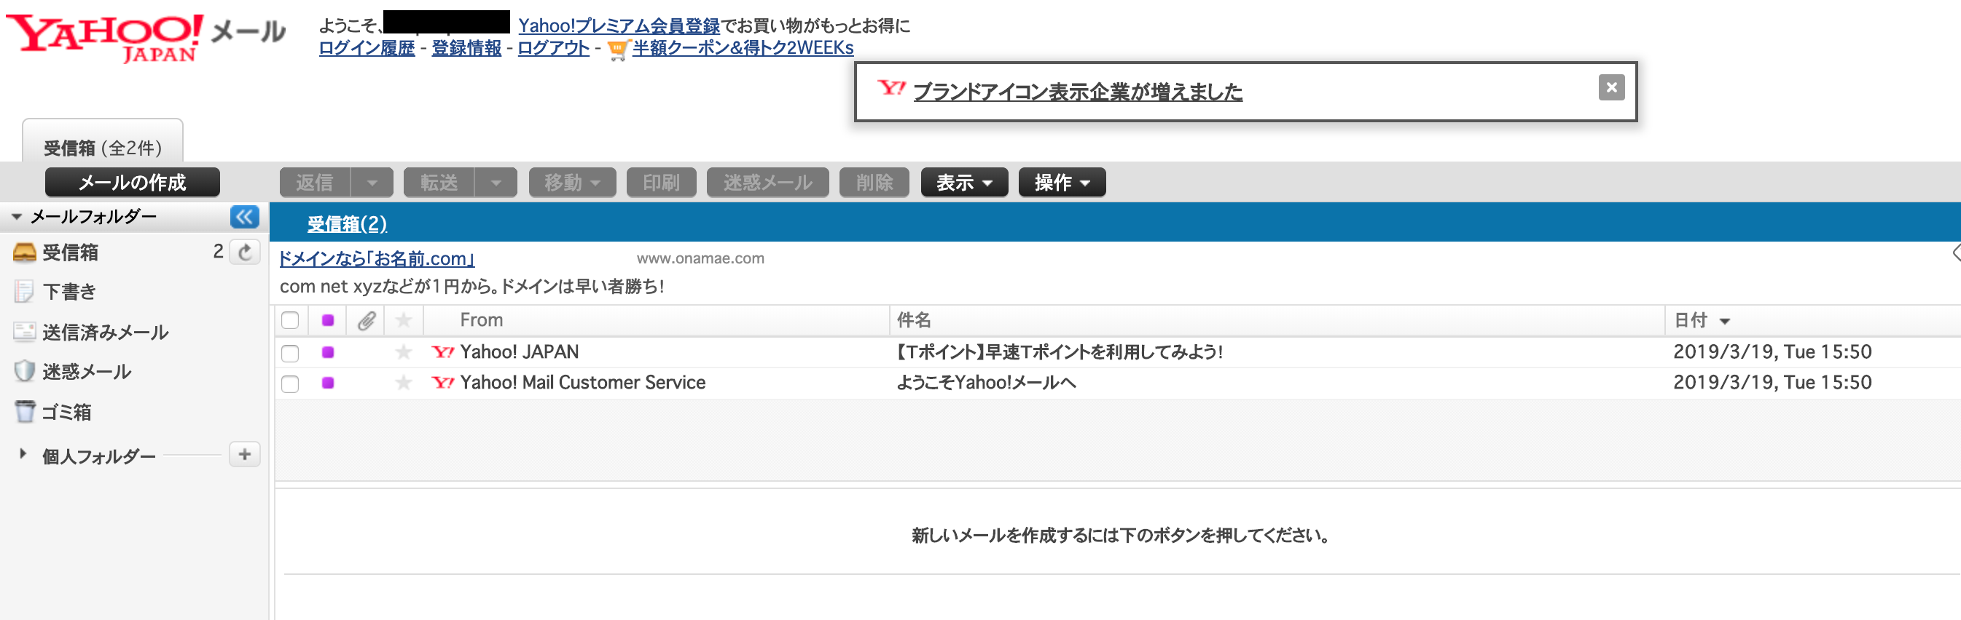Toggle unread dot on Yahoo! JAPAN email
Viewport: 1961px width, 620px height.
(328, 351)
